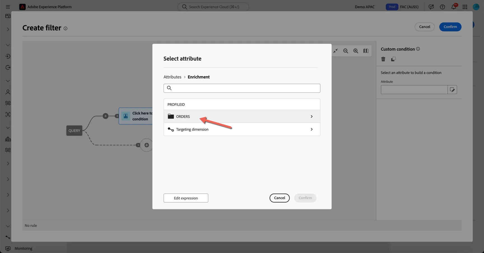
Task: Click the connection line icon in sidebar
Action: (8, 237)
